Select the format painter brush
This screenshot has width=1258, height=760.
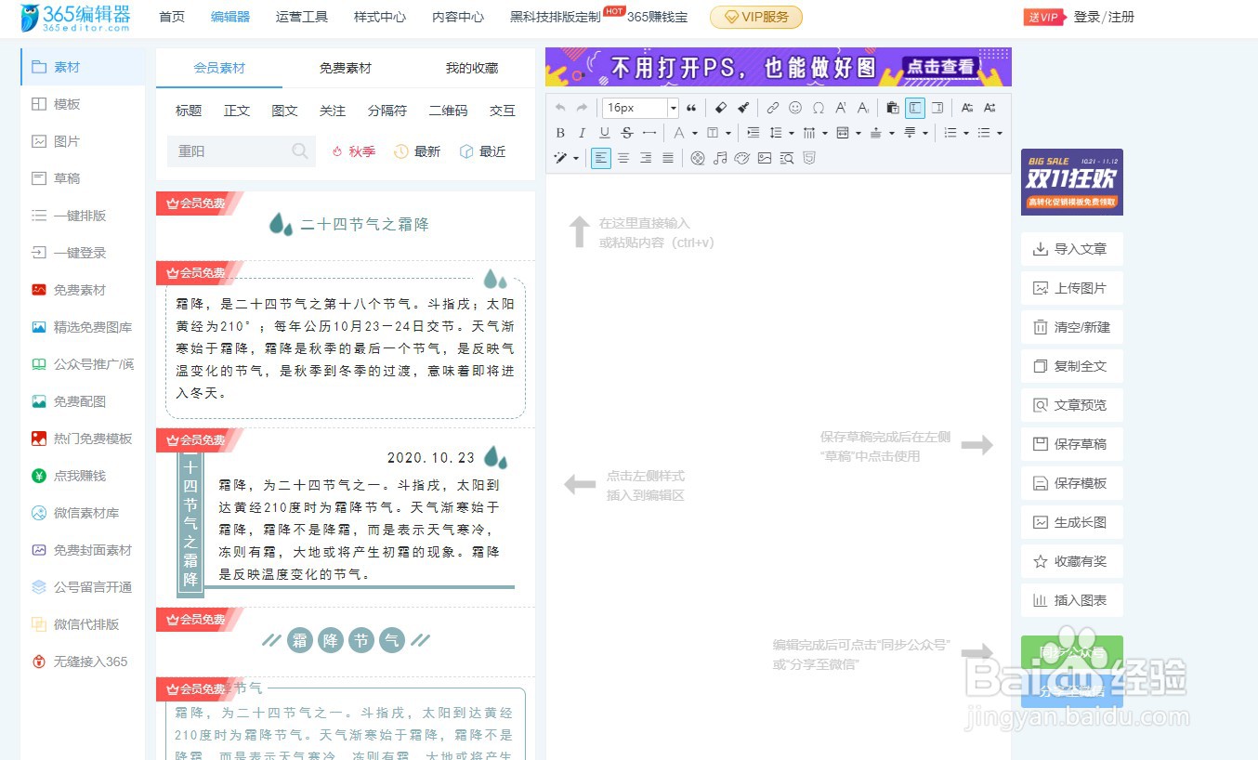pos(743,108)
